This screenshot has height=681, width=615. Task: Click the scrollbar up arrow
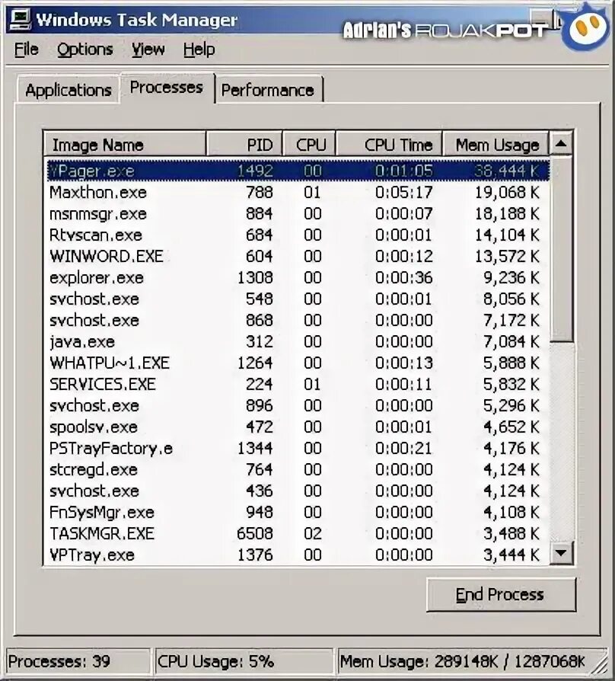(x=561, y=144)
